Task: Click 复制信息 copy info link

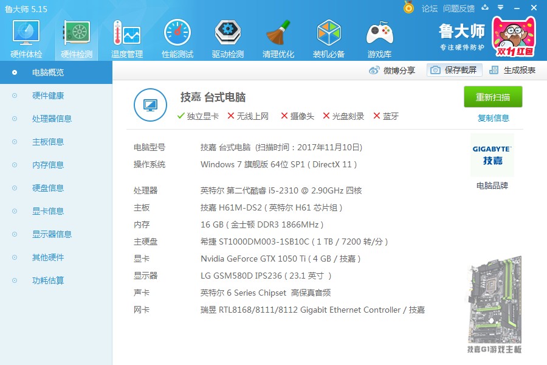Action: 494,118
